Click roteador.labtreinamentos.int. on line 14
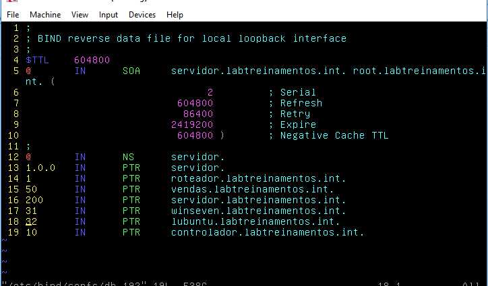 click(x=259, y=178)
